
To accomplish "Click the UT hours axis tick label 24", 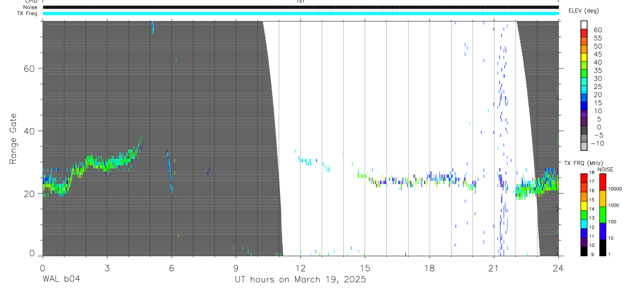I will [x=558, y=267].
